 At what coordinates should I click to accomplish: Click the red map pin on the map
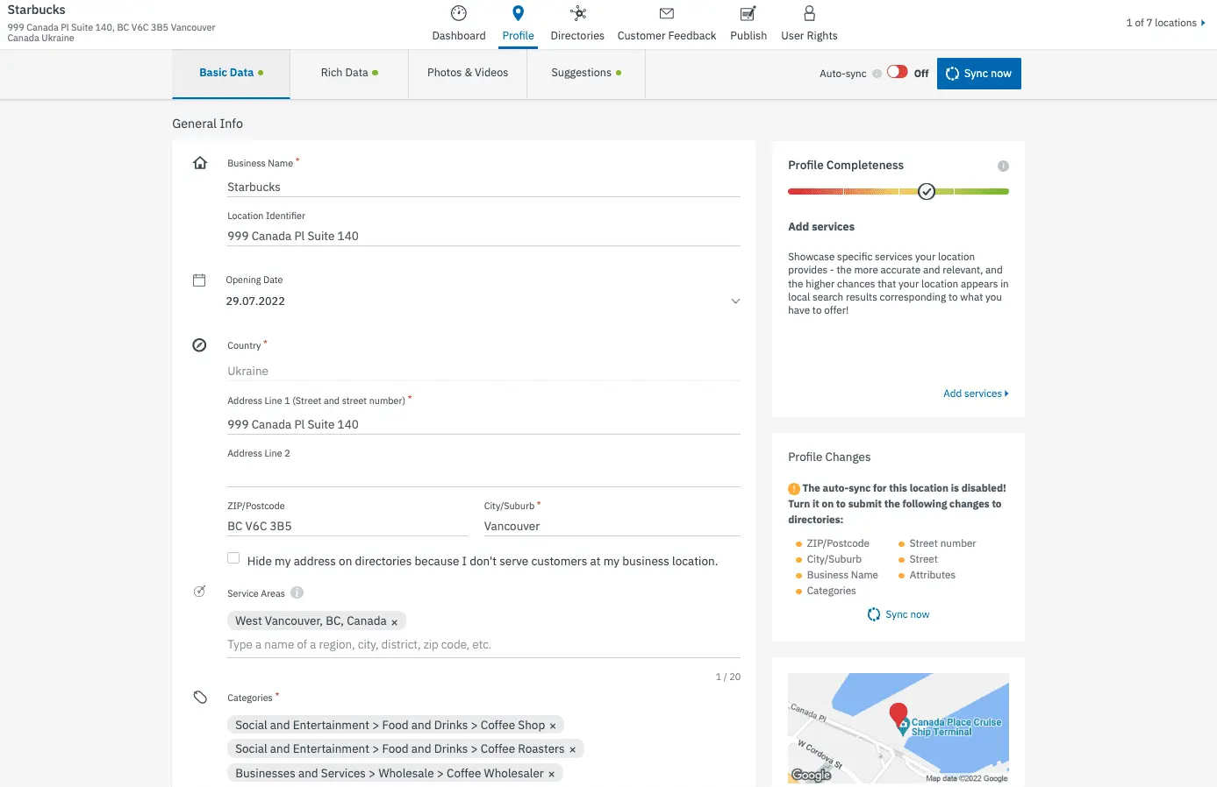(x=898, y=715)
